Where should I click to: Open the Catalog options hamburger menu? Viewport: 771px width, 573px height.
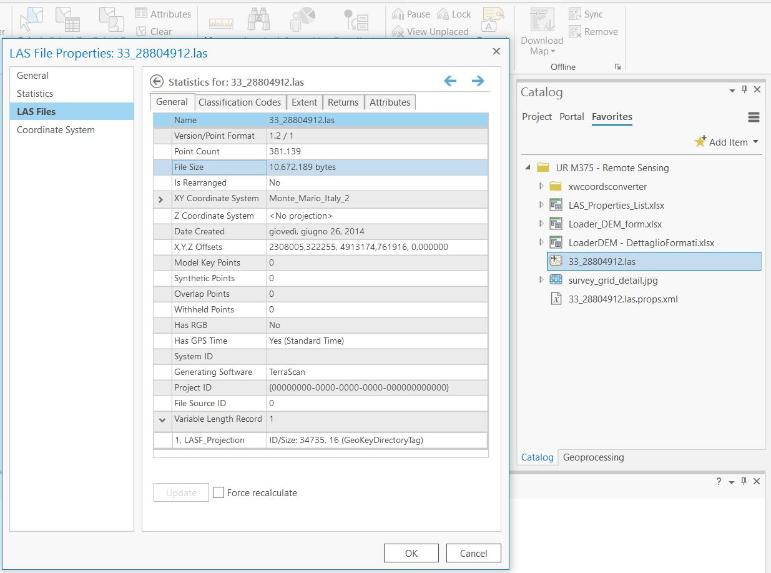(754, 117)
